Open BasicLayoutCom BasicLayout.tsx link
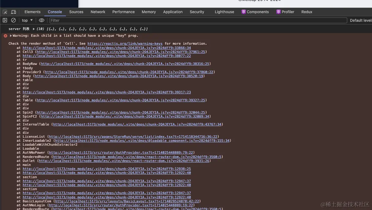Image resolution: width=372 pixels, height=210 pixels. click(127, 201)
